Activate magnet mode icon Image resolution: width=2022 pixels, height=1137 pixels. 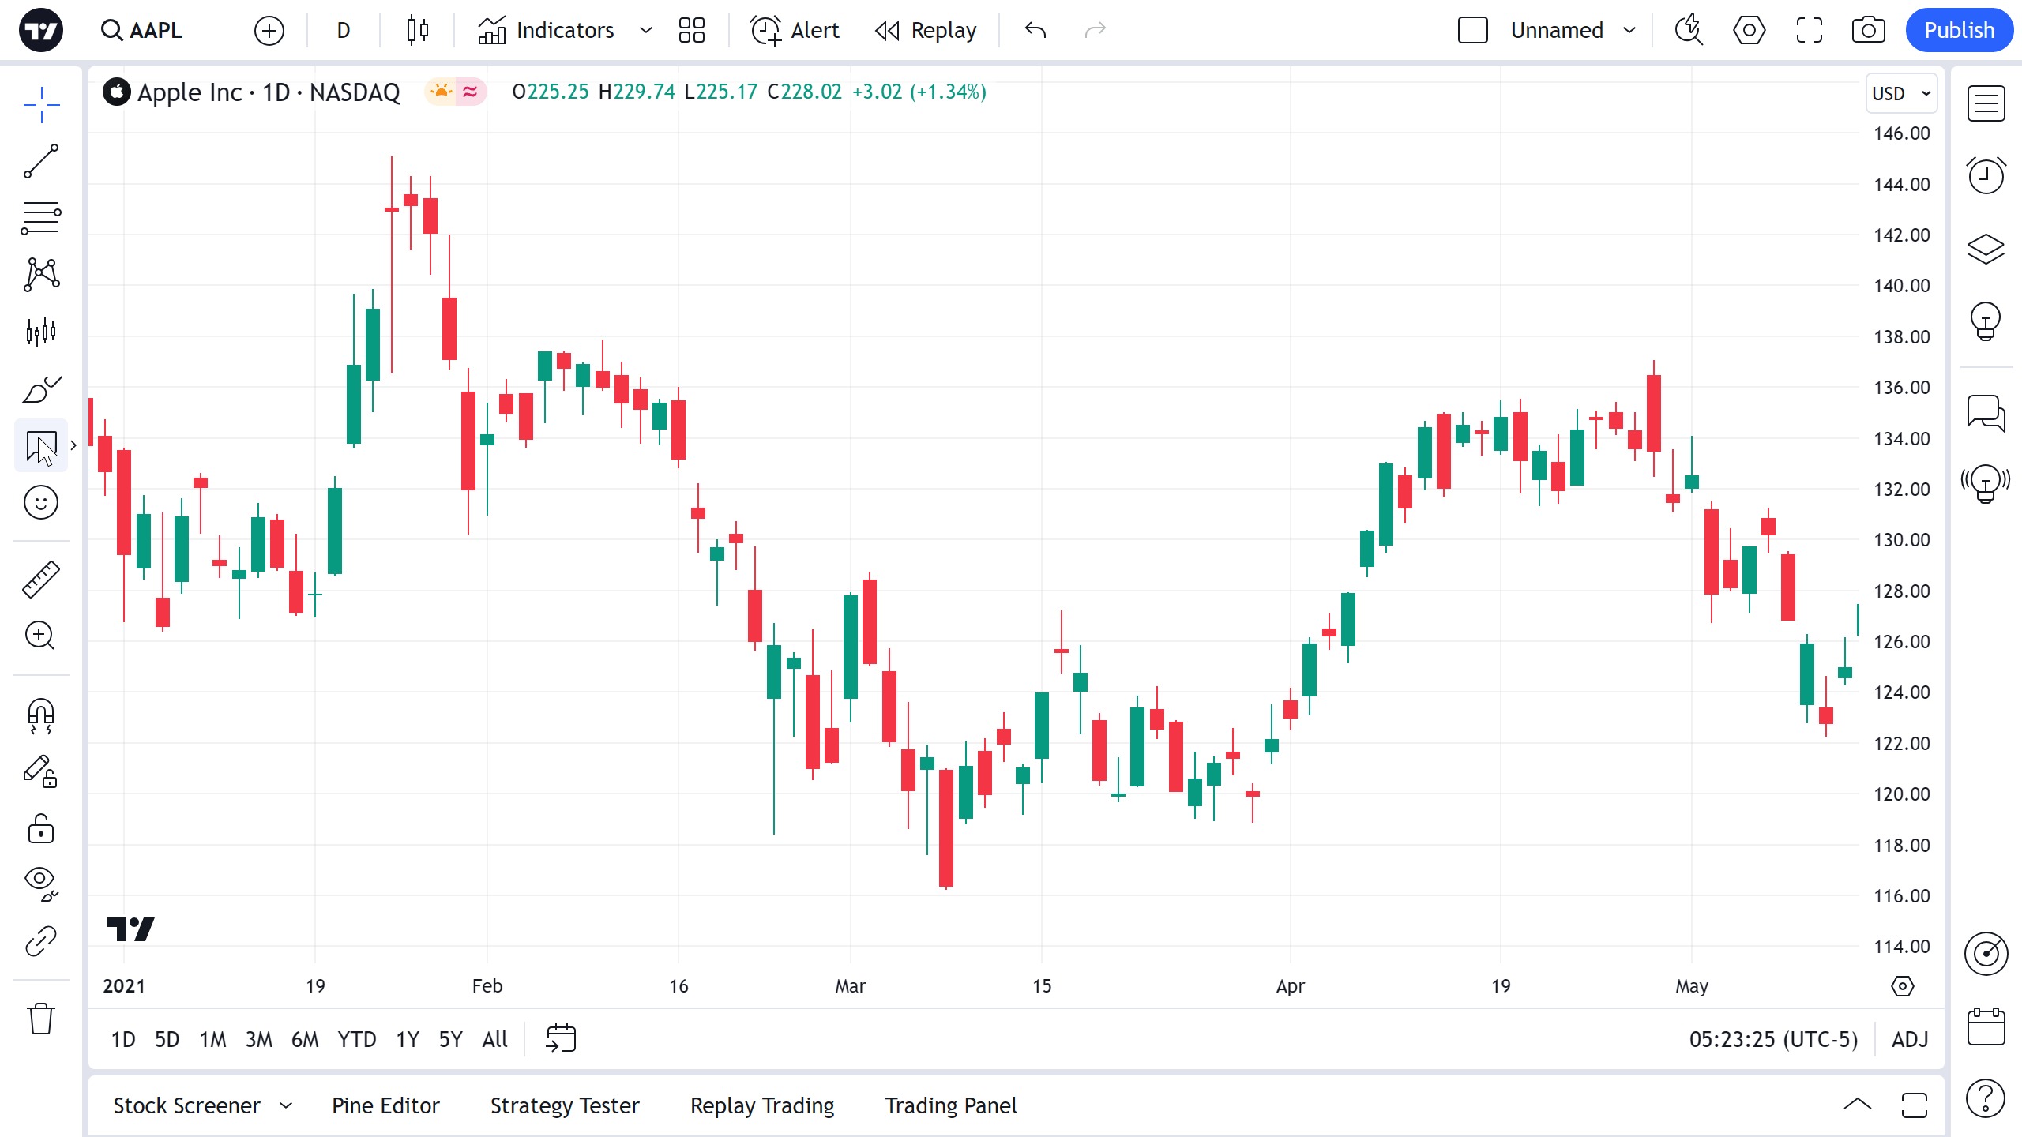pos(41,715)
